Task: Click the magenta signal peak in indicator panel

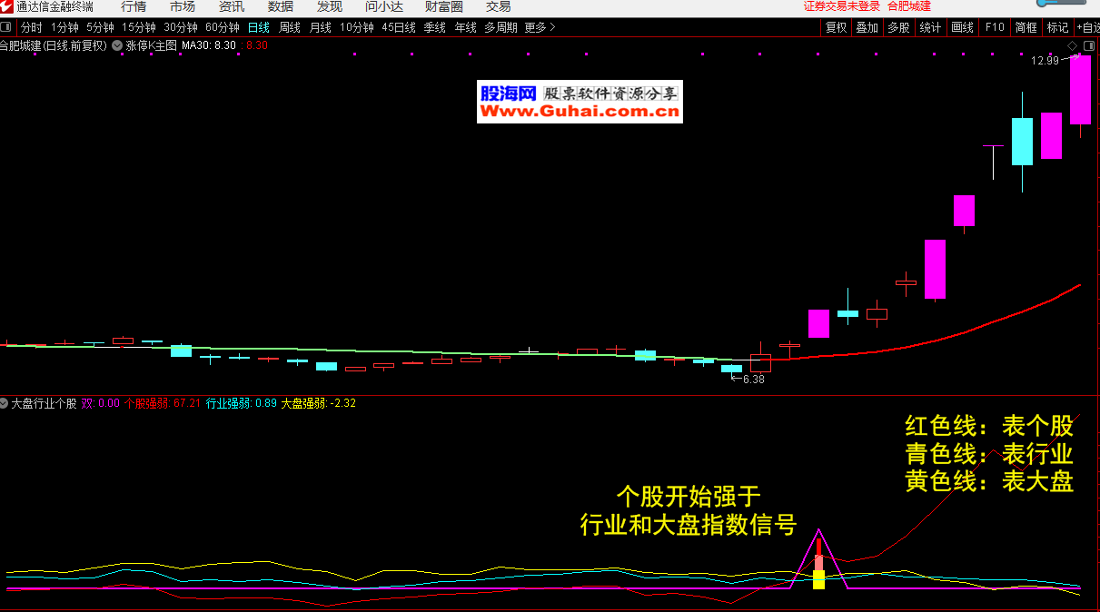Action: [x=819, y=530]
